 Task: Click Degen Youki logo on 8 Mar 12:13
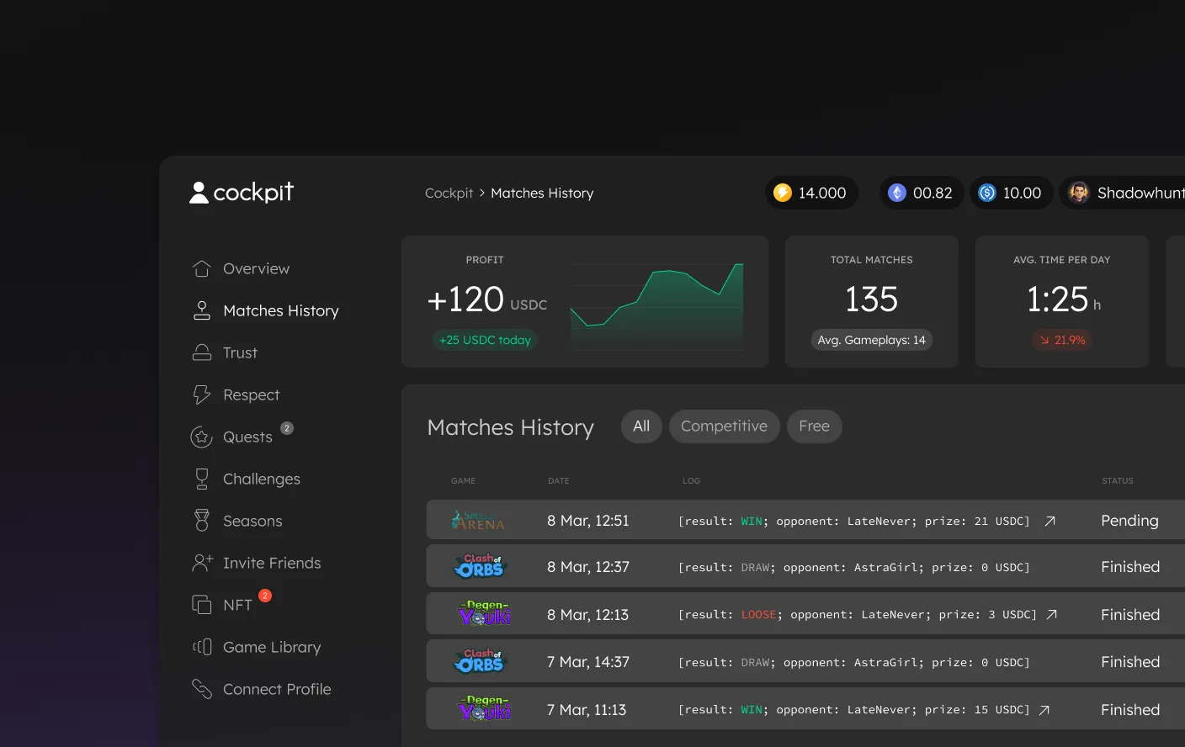pos(485,613)
